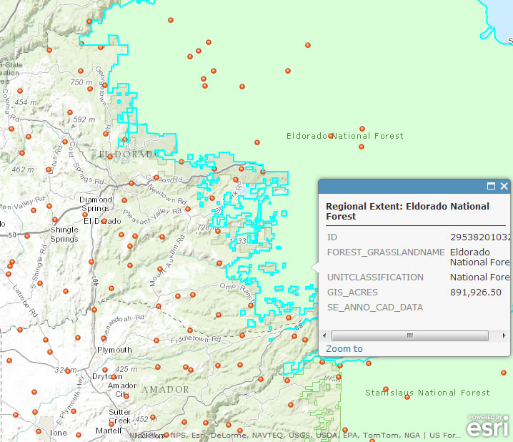Image resolution: width=513 pixels, height=442 pixels.
Task: Click the Eldorado National Forest map label
Action: pyautogui.click(x=345, y=136)
